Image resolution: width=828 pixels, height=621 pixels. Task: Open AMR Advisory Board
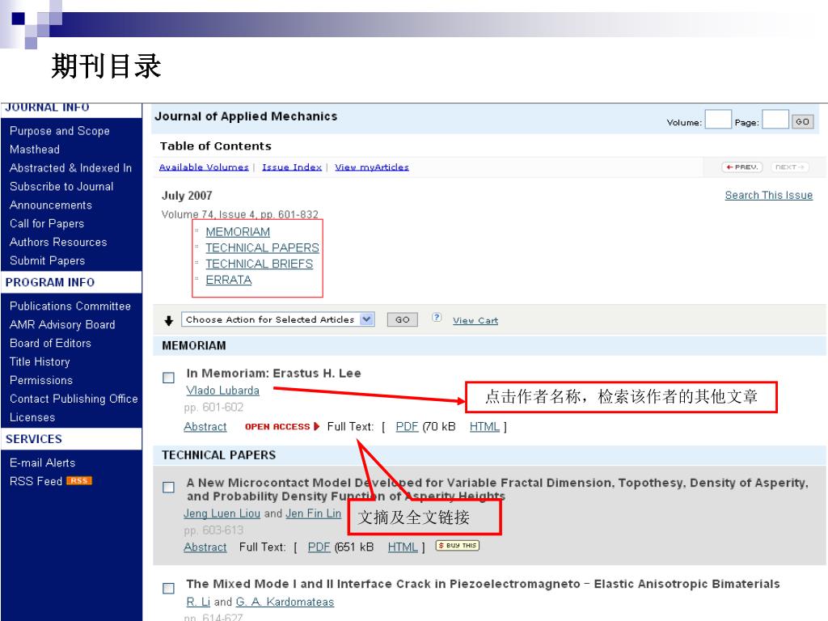(62, 325)
